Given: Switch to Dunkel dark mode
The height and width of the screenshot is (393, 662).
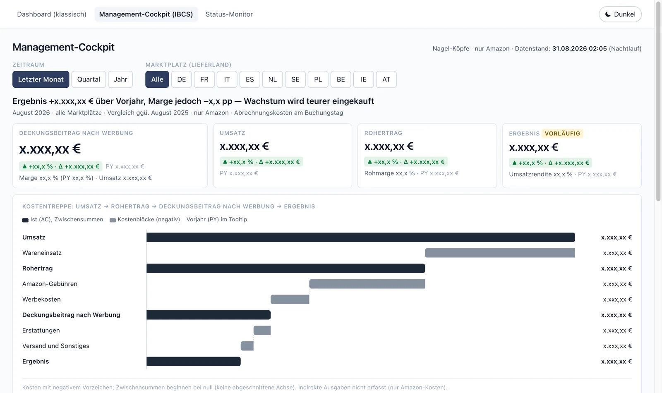Looking at the screenshot, I should 620,14.
